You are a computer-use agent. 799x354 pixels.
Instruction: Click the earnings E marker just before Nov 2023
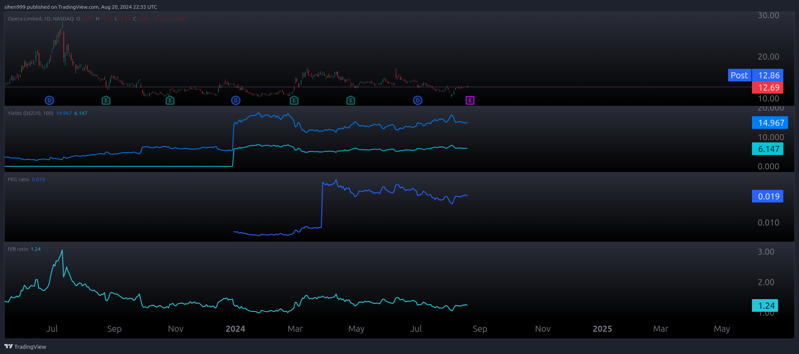point(170,101)
